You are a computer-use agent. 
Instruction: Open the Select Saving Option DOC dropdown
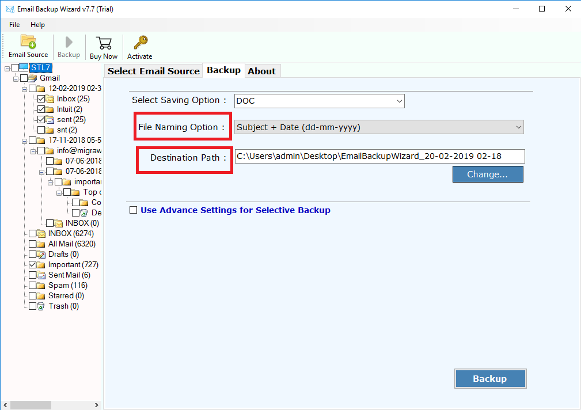pyautogui.click(x=320, y=101)
